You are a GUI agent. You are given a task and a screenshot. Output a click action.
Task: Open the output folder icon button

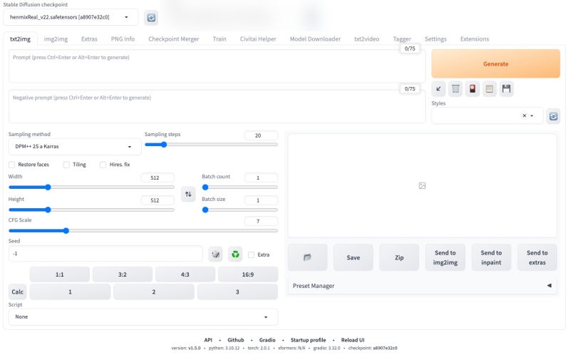[x=308, y=257]
